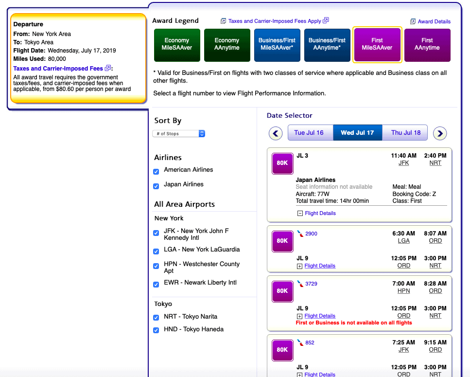Toggle NRT - Tokyo Narita checkbox
The width and height of the screenshot is (470, 377).
156,318
